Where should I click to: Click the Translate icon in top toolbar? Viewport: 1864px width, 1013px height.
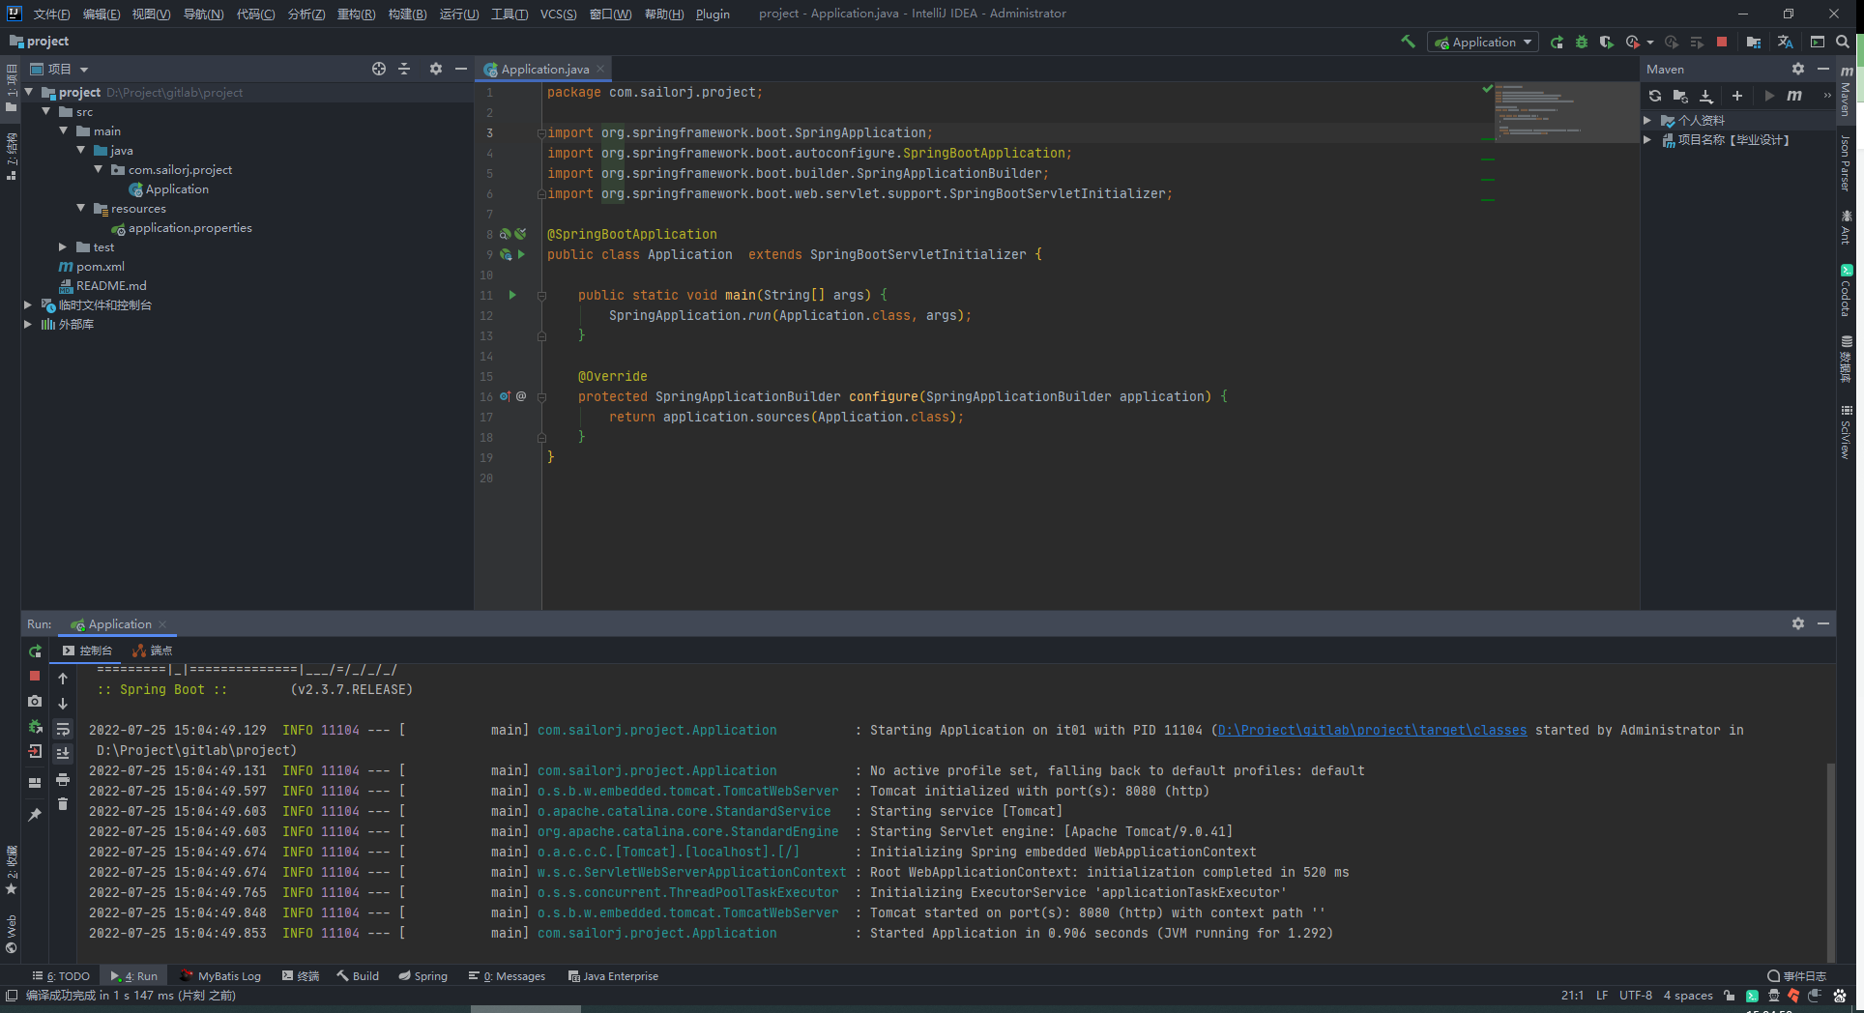tap(1785, 42)
